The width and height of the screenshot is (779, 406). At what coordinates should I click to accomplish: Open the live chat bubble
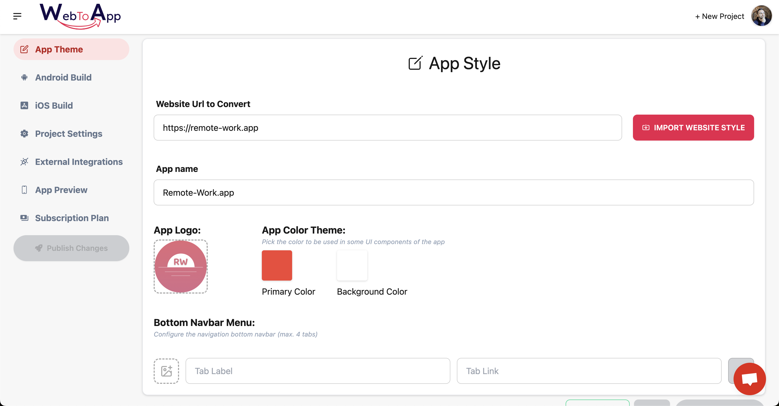750,379
